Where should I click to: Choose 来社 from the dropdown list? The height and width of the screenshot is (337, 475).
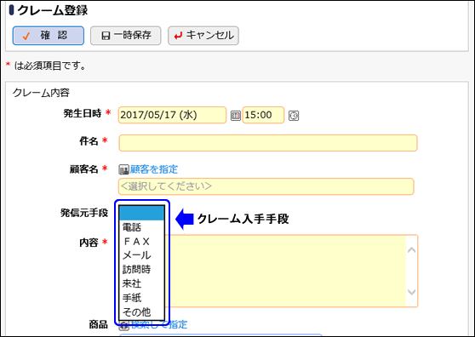pyautogui.click(x=142, y=283)
